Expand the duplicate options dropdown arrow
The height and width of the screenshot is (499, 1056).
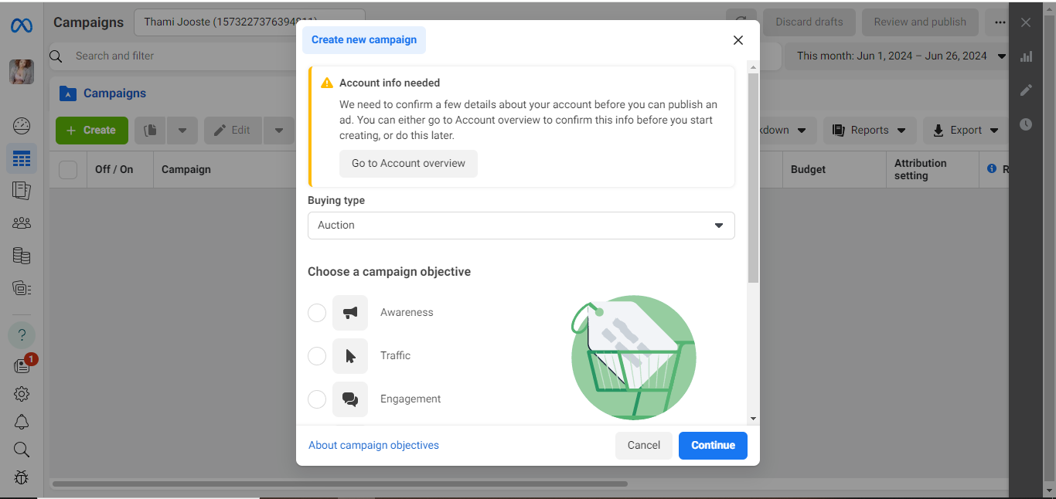(182, 131)
